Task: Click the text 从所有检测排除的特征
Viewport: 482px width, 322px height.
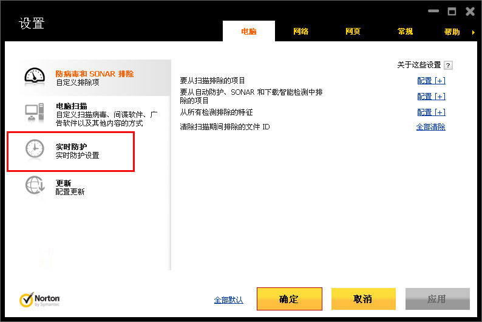Action: [x=216, y=112]
